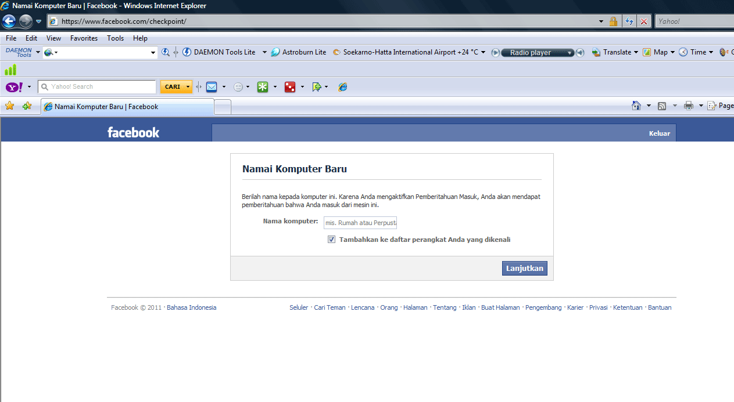Click the Yahoo! logo icon
This screenshot has height=402, width=734.
15,87
